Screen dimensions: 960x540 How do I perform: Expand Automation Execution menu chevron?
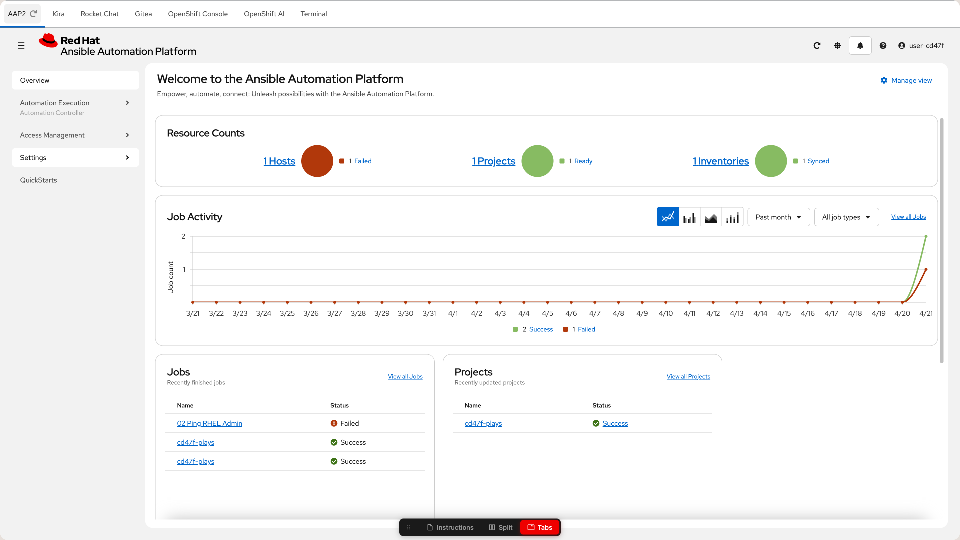(127, 103)
